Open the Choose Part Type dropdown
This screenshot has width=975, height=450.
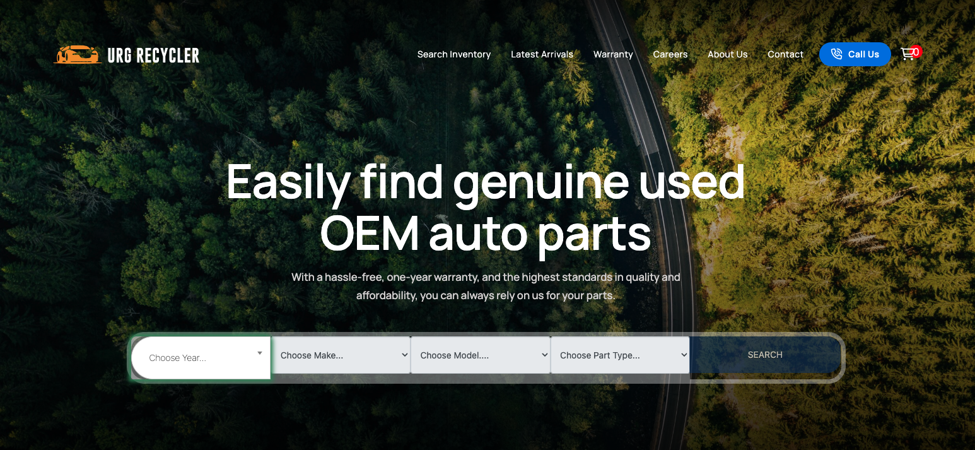click(x=620, y=355)
